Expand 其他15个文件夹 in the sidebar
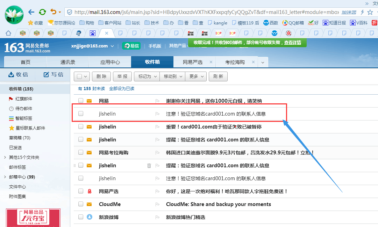 point(5,157)
